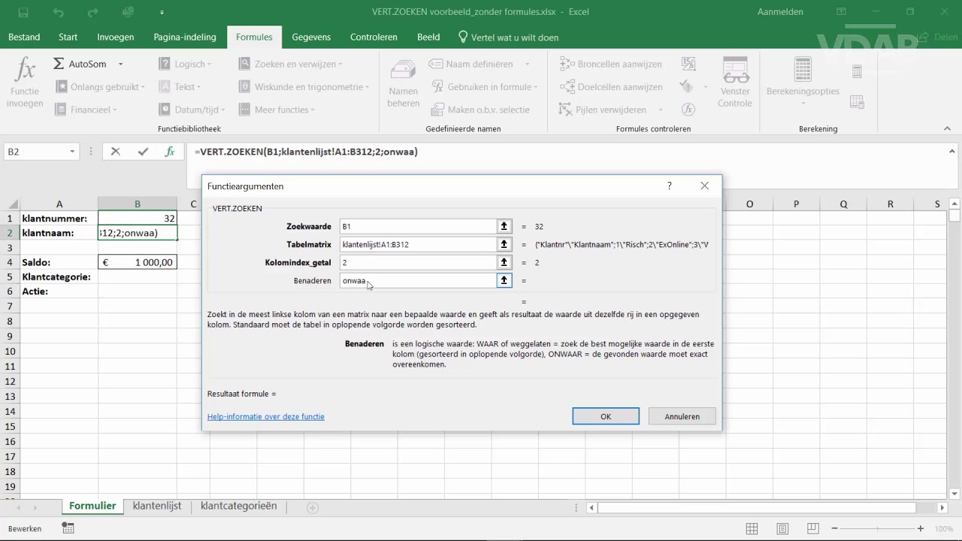Add a new sheet with plus icon

tap(313, 507)
